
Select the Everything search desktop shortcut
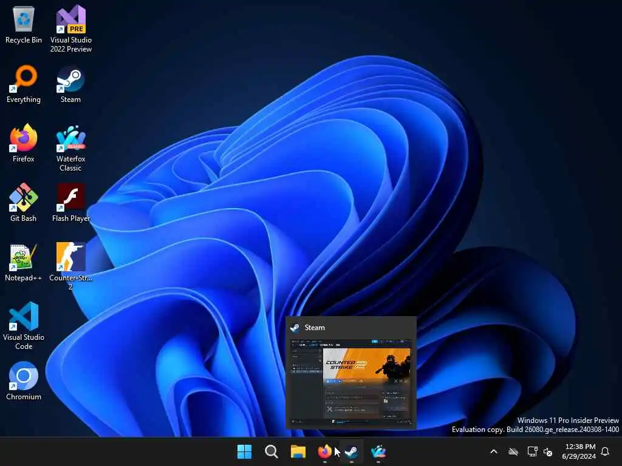click(x=24, y=84)
